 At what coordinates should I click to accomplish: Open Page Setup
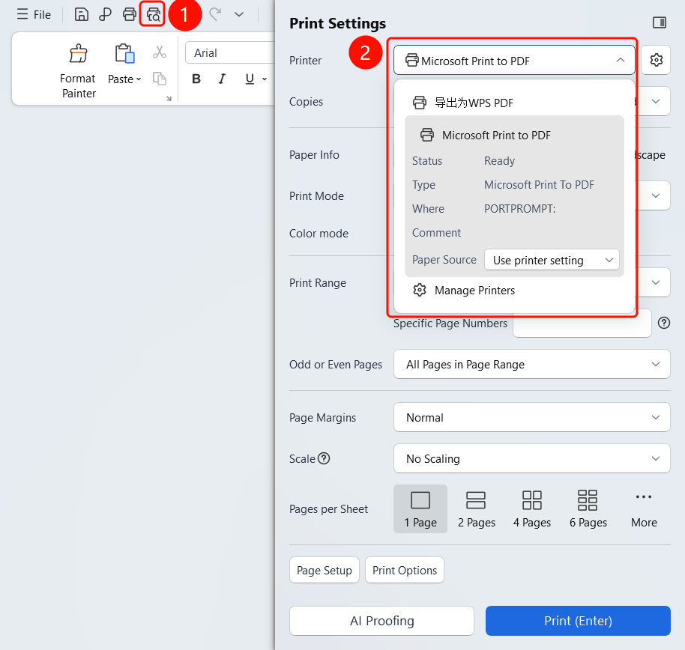[x=325, y=570]
